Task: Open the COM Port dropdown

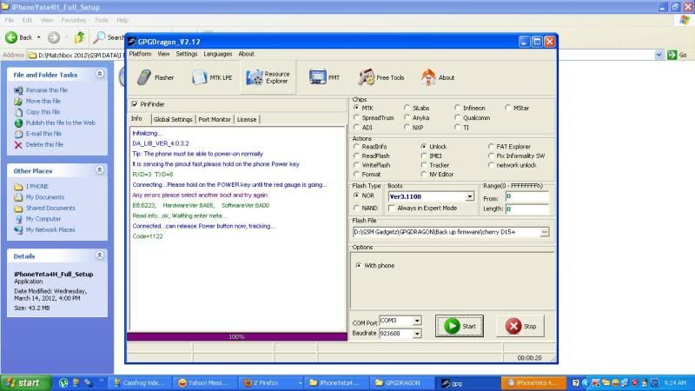Action: 417,321
